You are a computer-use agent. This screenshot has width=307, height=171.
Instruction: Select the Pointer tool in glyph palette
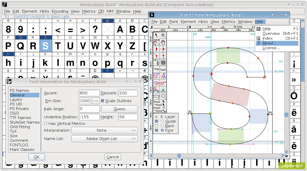coord(156,35)
